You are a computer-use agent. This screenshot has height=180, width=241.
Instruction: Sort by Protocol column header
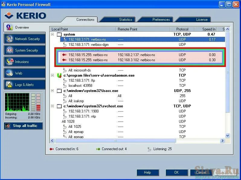tap(182, 29)
